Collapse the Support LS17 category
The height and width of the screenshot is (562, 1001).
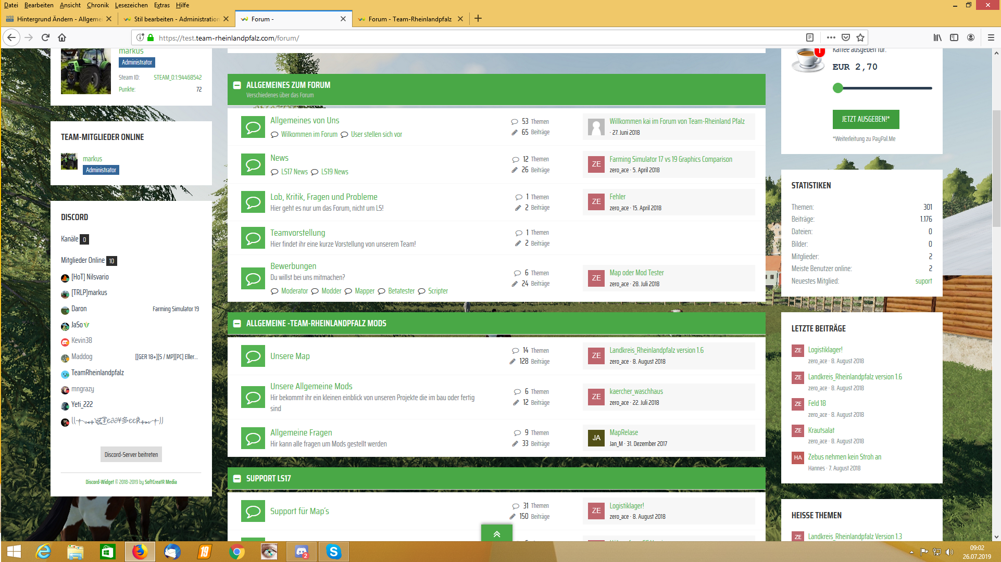[237, 479]
